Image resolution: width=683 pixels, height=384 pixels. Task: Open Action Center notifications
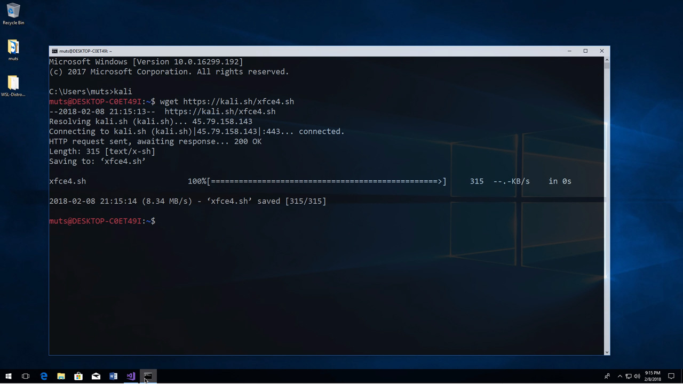tap(671, 377)
